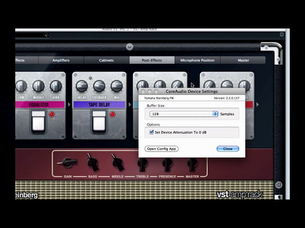Click the arrow right of the last pedal

257,104
